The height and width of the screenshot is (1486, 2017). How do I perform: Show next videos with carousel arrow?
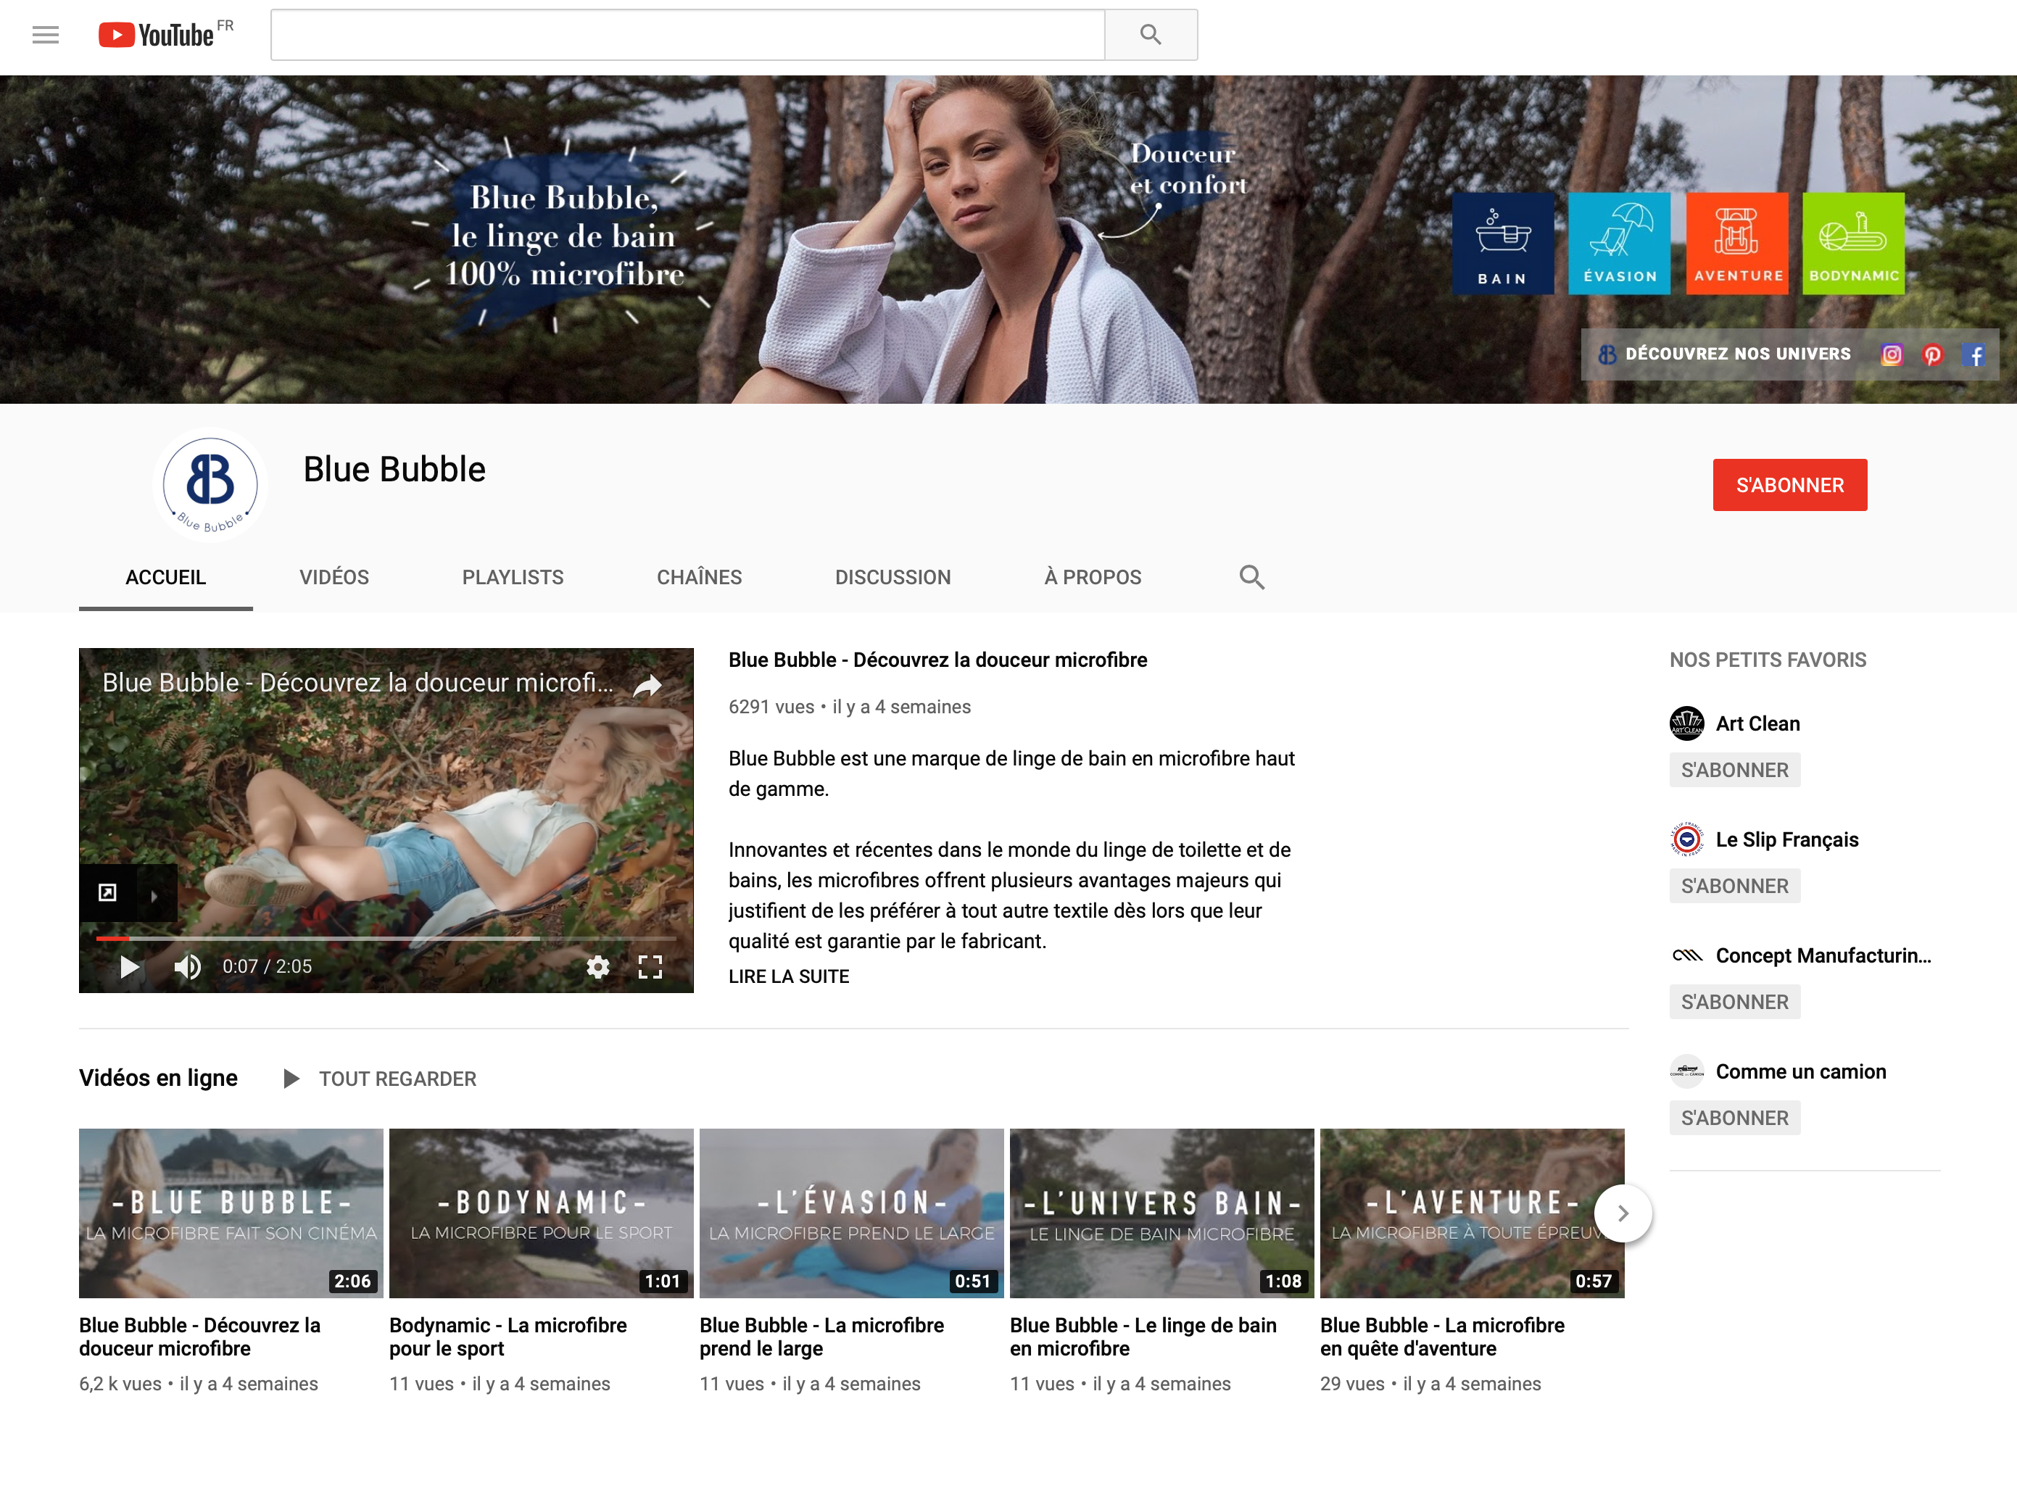1623,1213
